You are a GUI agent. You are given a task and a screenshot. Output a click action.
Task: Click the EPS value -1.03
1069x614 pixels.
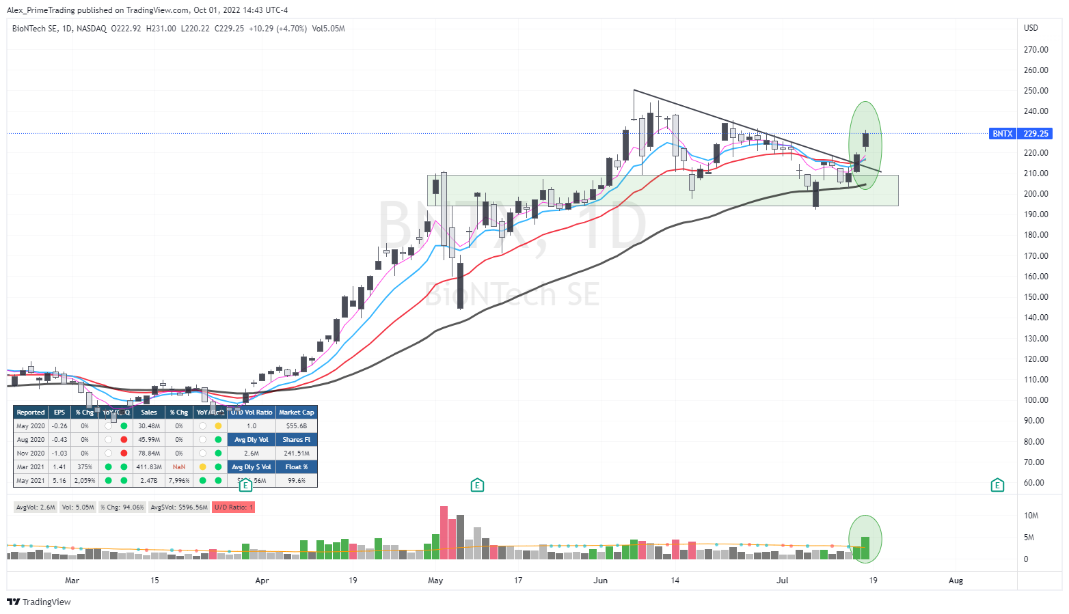coord(59,453)
